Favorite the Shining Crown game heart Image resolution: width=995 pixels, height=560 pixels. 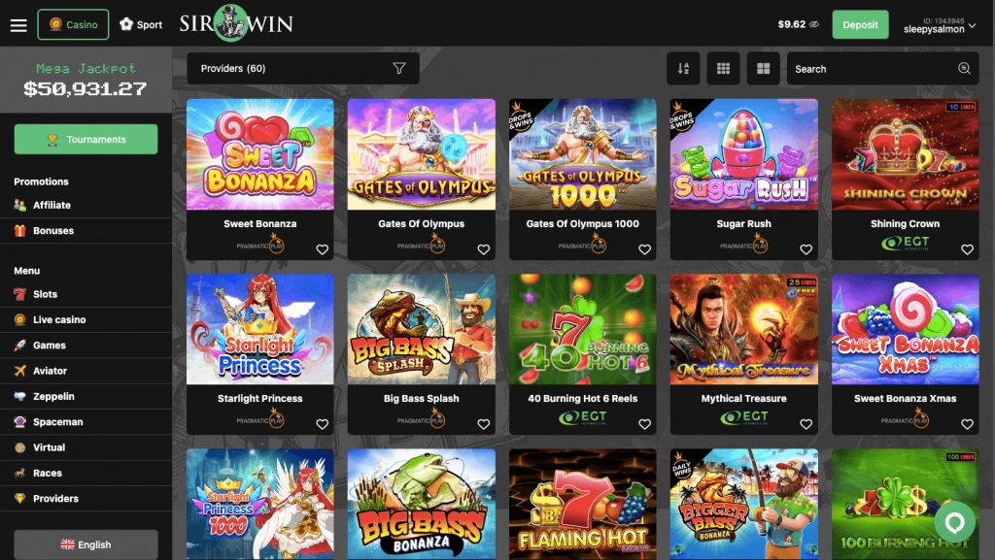(x=967, y=249)
